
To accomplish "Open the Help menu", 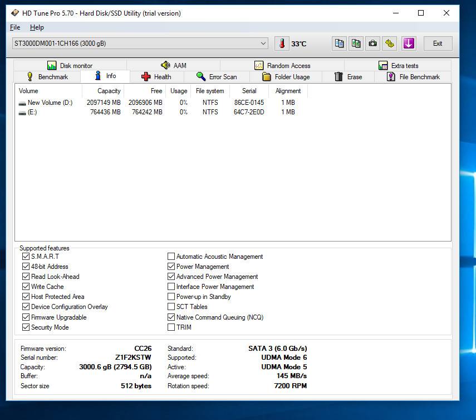I will click(x=37, y=27).
